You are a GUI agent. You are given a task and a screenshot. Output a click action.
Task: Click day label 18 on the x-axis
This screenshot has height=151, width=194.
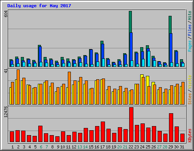pyautogui.click(x=108, y=147)
